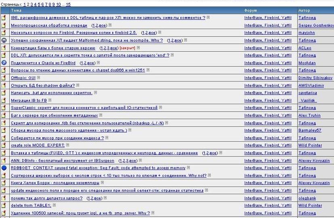Image resolution: width=334 pixels, height=218 pixels.
Task: Open author profile 'Barmaley57'
Action: tap(310, 130)
